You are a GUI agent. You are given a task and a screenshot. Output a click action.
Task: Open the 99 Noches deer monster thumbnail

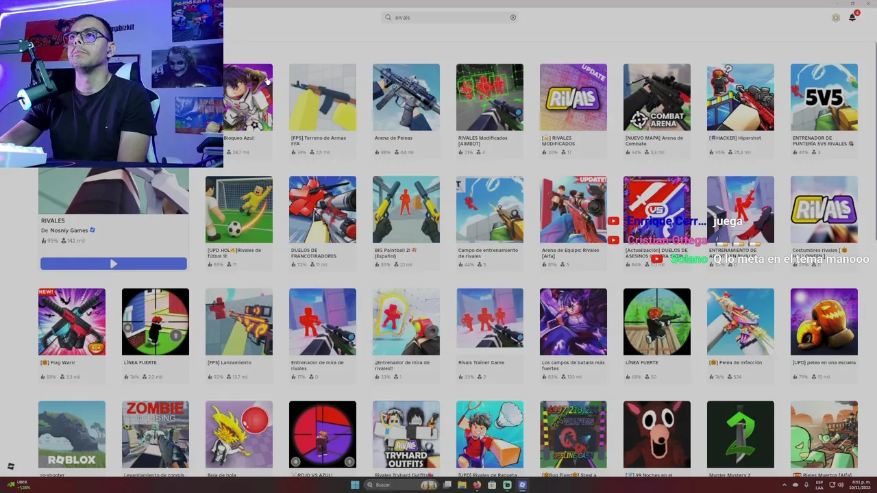pos(657,434)
